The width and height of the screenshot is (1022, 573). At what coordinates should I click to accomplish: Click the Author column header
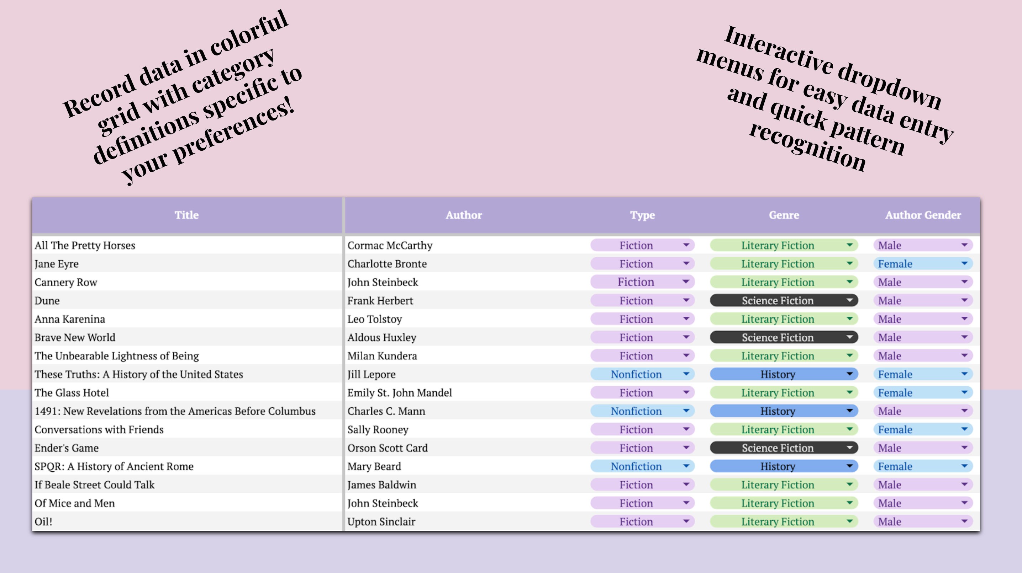463,215
